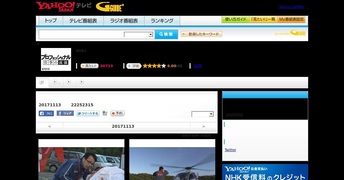Click the 見たい! plus button
The image size is (344, 180).
click(x=89, y=66)
